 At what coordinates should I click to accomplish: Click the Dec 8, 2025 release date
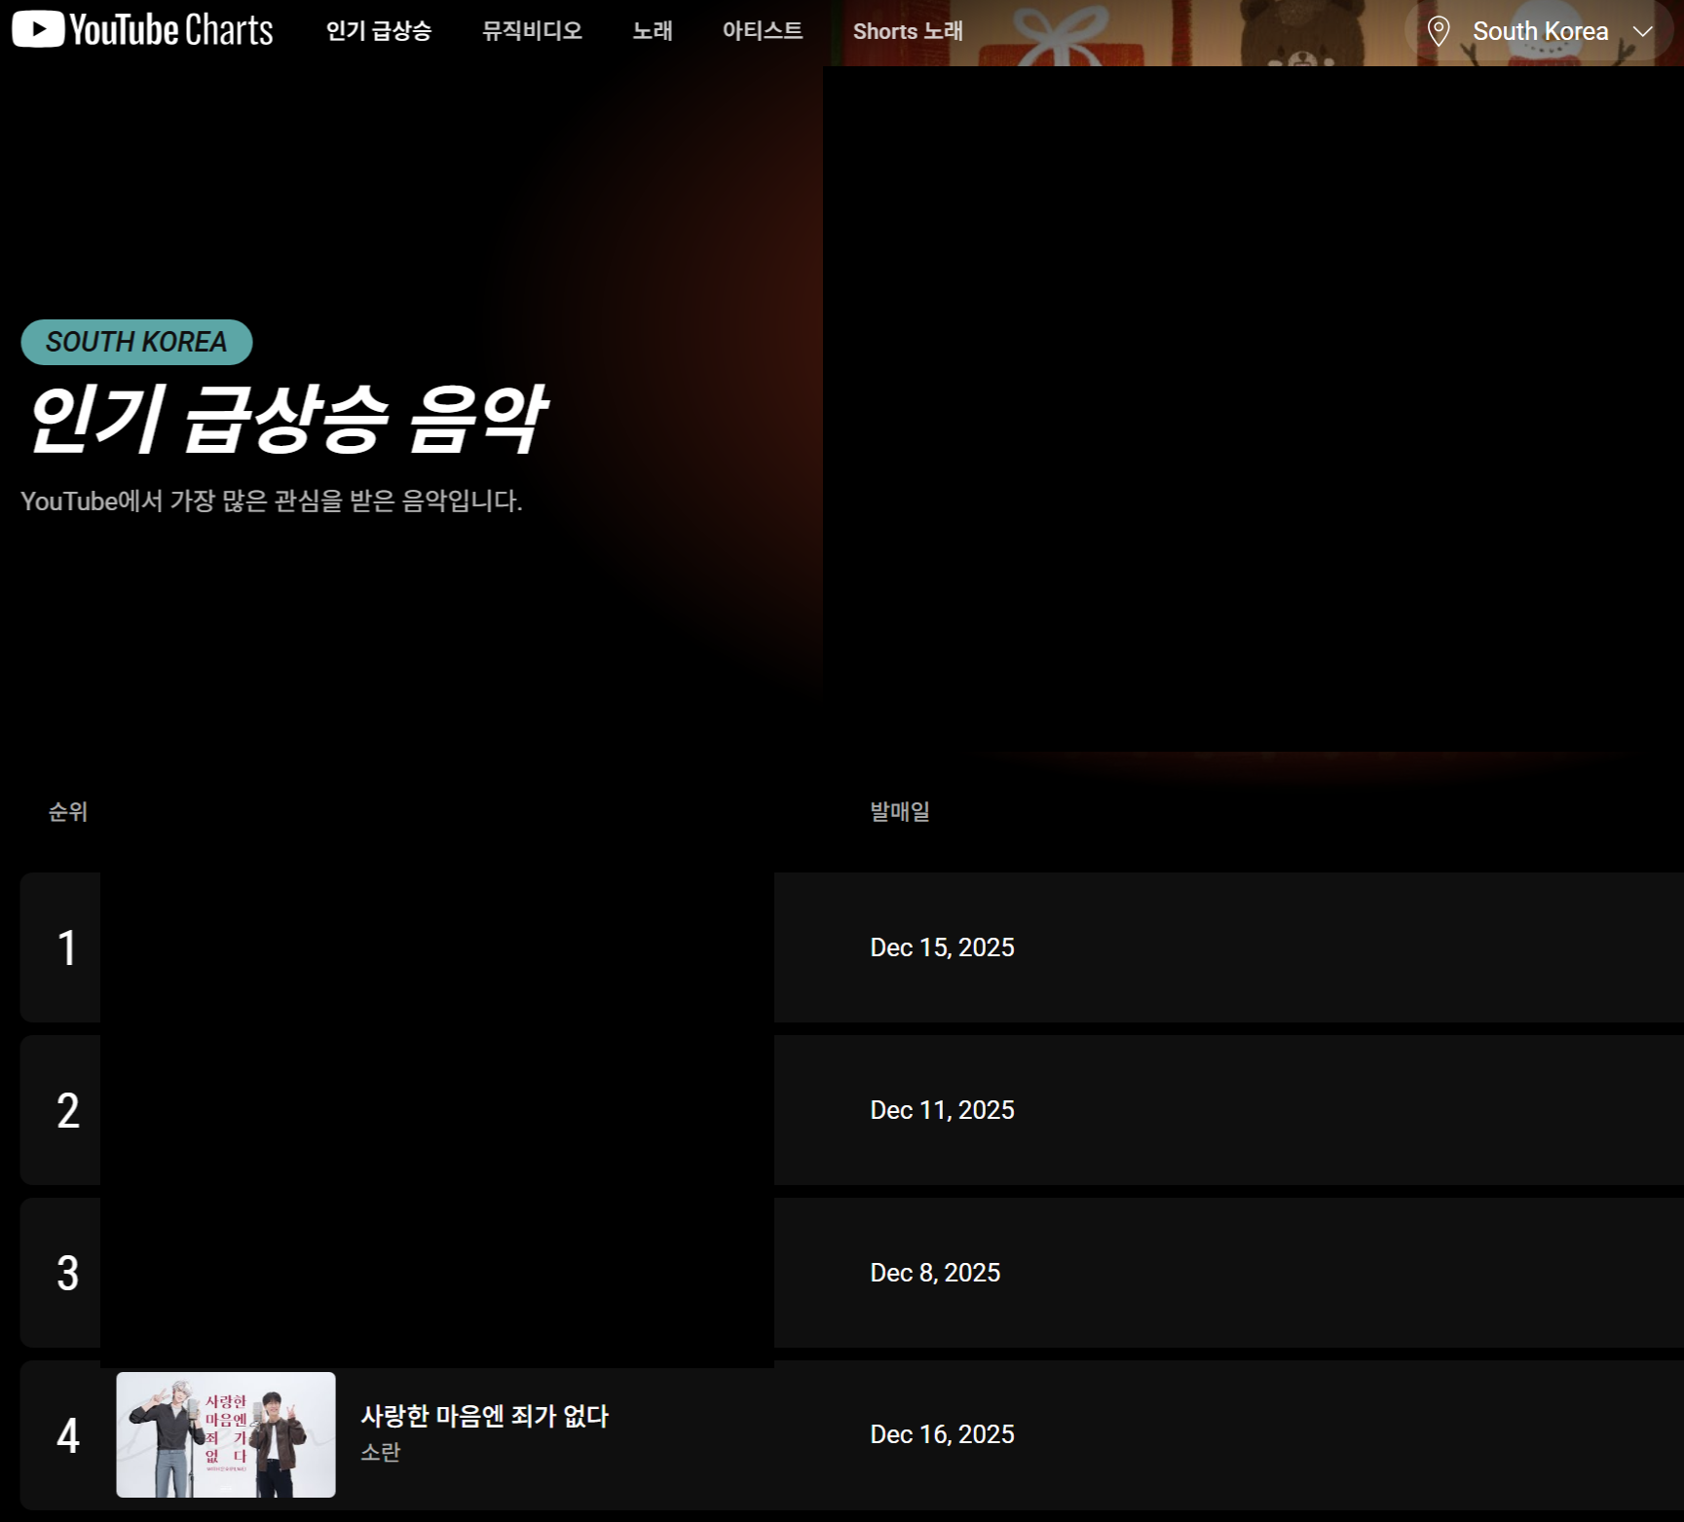tap(935, 1273)
